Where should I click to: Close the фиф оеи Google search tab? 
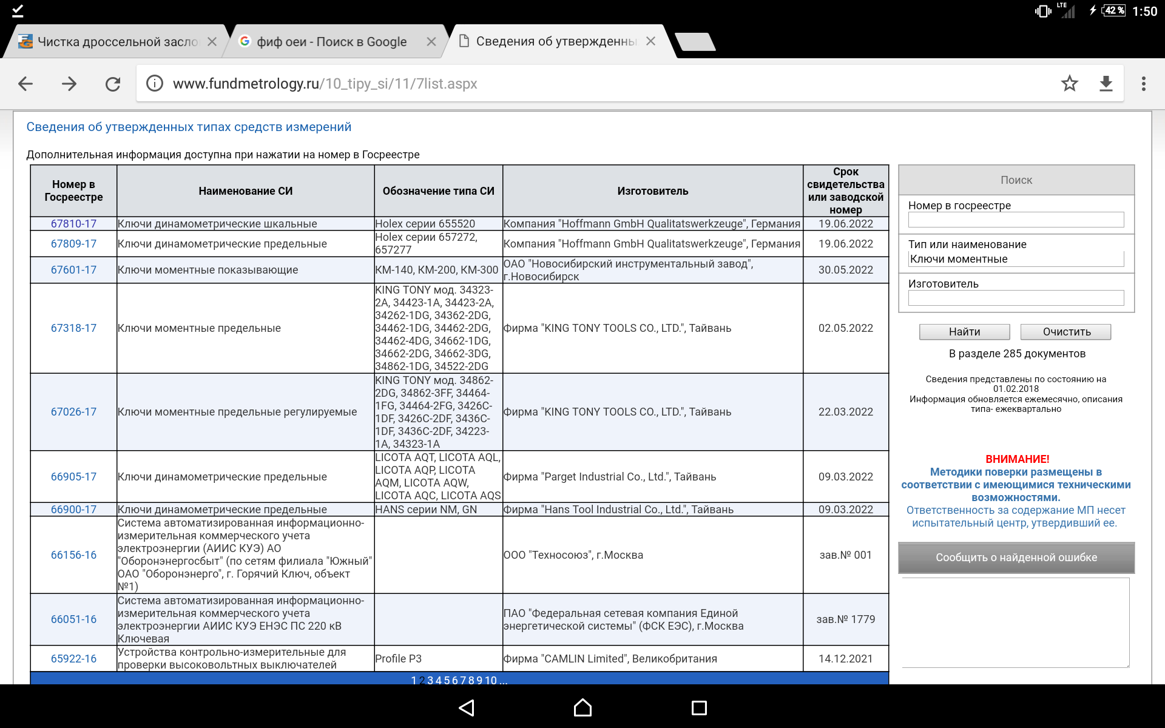tap(431, 41)
